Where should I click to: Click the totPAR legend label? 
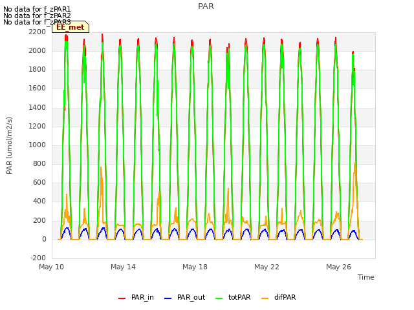click(239, 297)
